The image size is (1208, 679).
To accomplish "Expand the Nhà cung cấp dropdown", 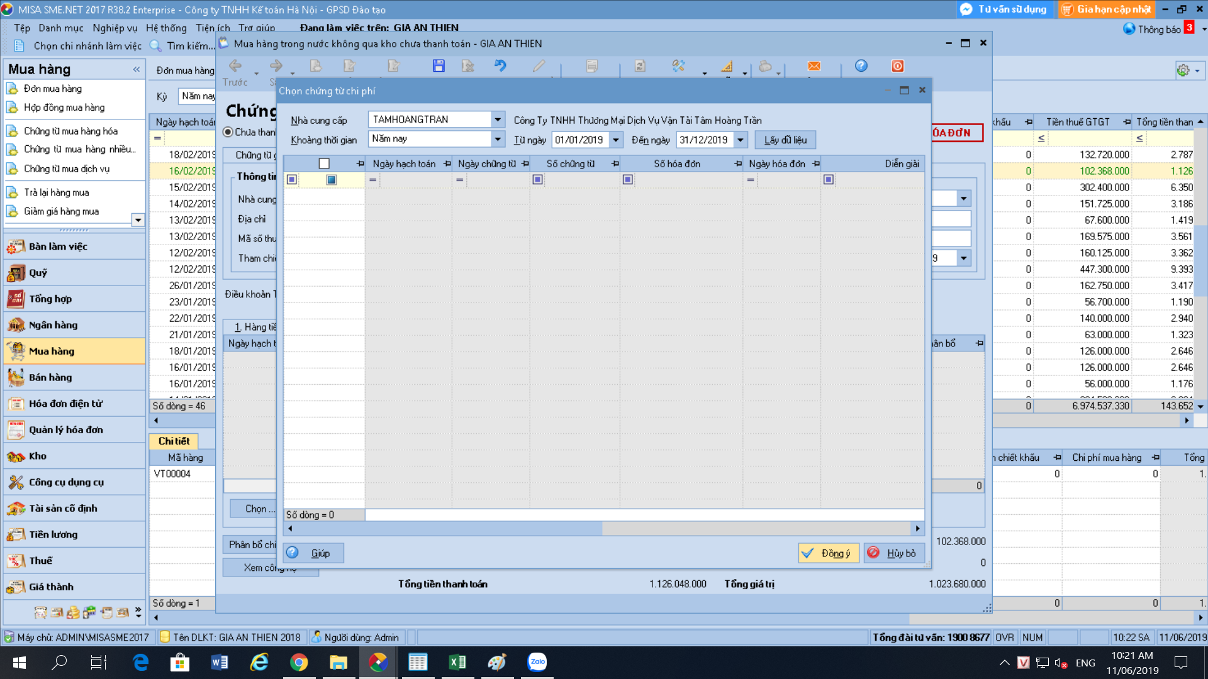I will [x=498, y=119].
